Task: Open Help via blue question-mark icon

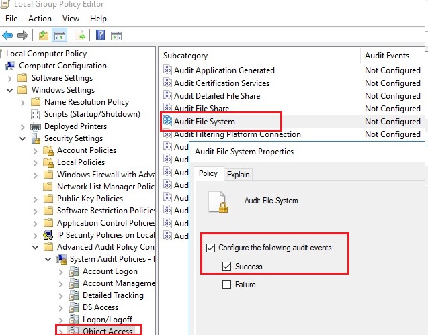Action: [100, 35]
